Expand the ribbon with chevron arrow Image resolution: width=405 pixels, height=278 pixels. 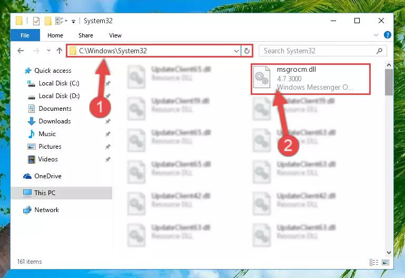[x=376, y=35]
